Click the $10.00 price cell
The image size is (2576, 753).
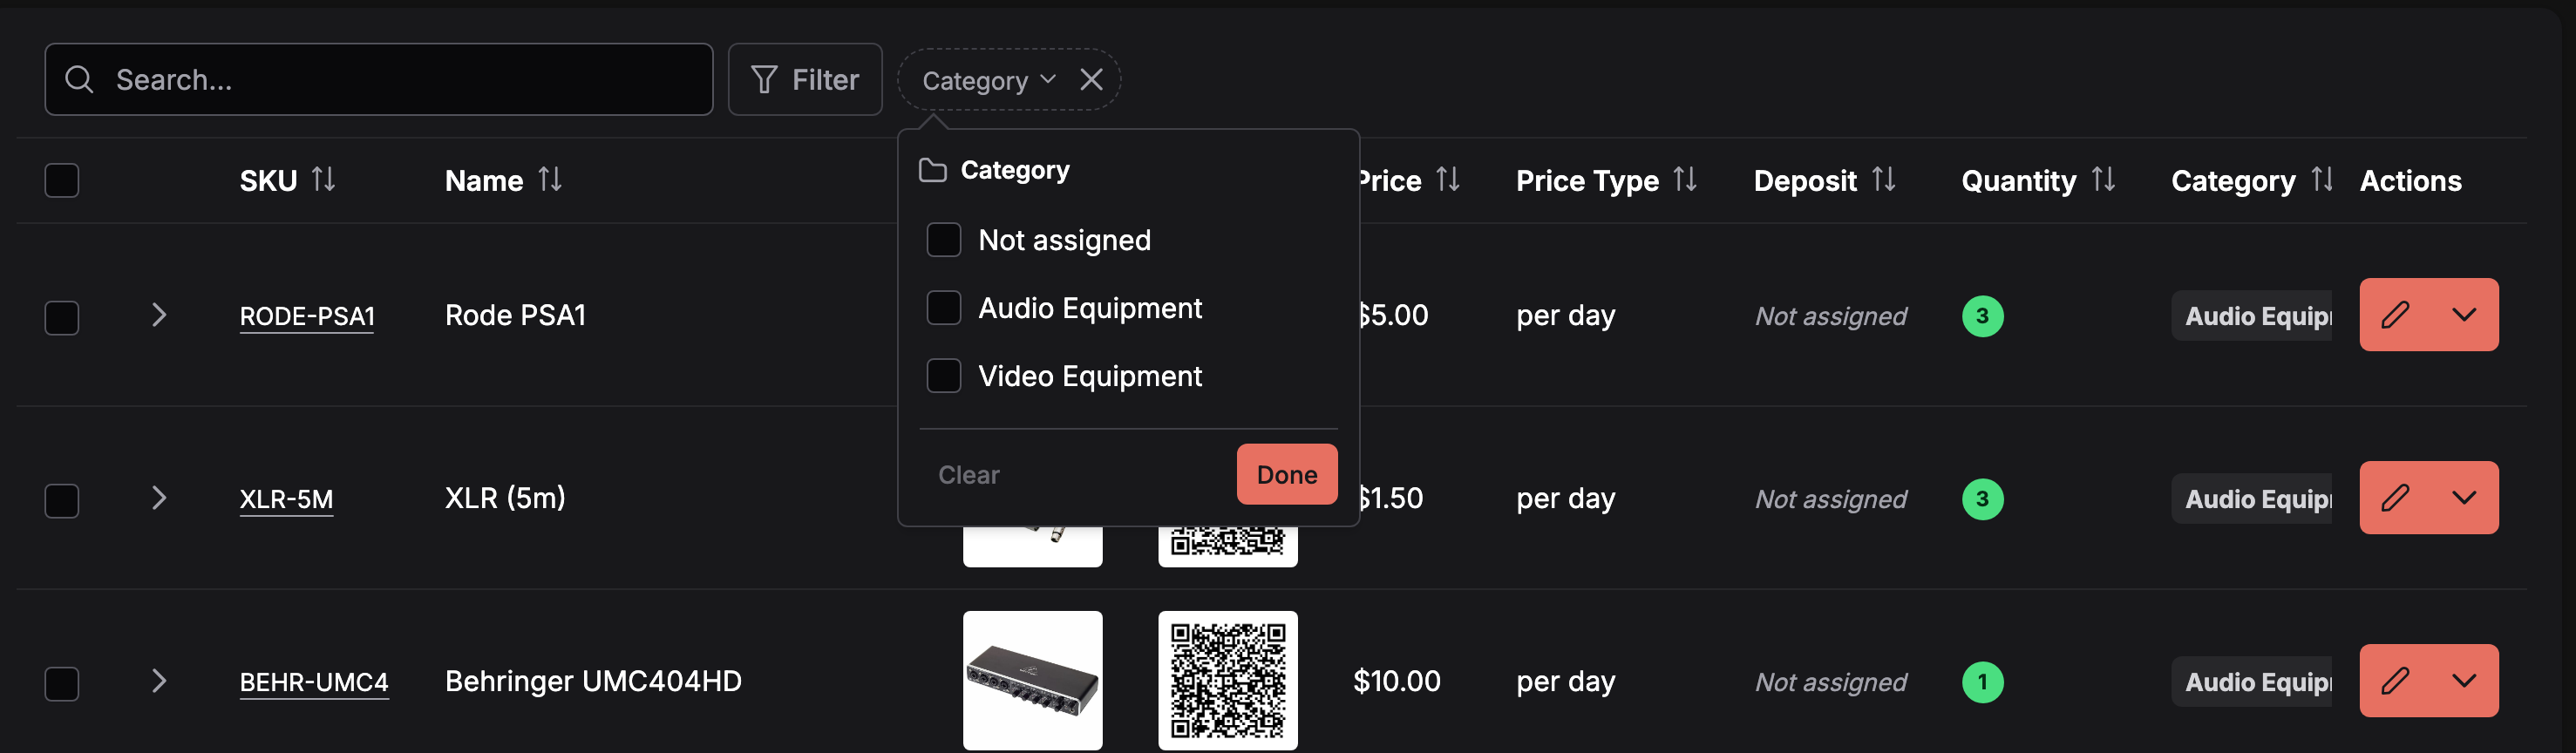[x=1396, y=682]
